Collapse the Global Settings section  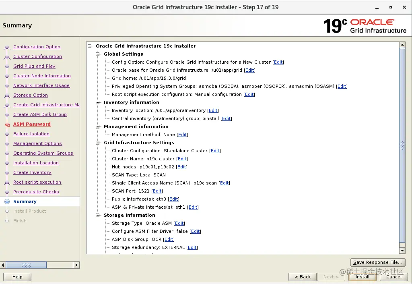97,54
